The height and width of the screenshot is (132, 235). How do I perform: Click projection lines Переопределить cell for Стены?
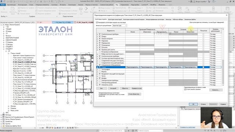click(133, 67)
